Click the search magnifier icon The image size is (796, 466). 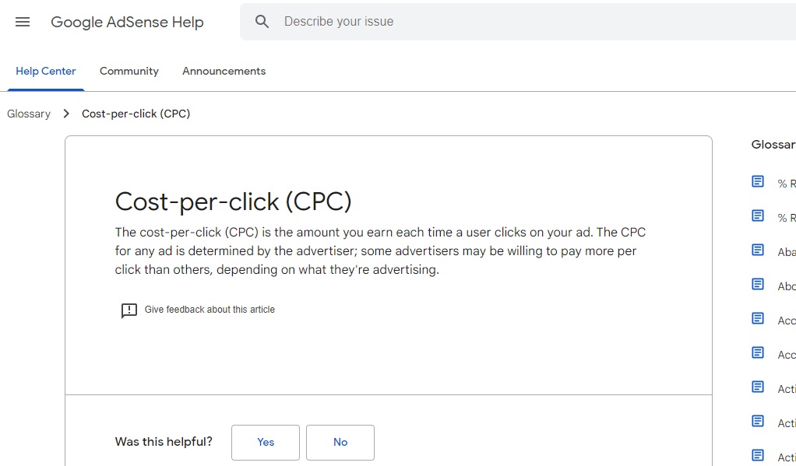click(262, 21)
